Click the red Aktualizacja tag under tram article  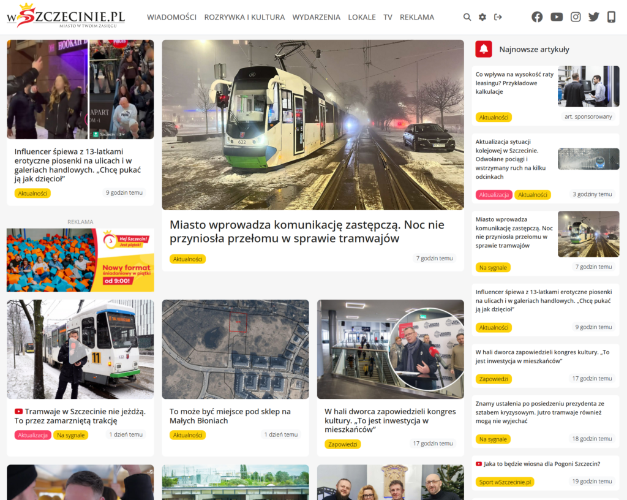click(32, 435)
